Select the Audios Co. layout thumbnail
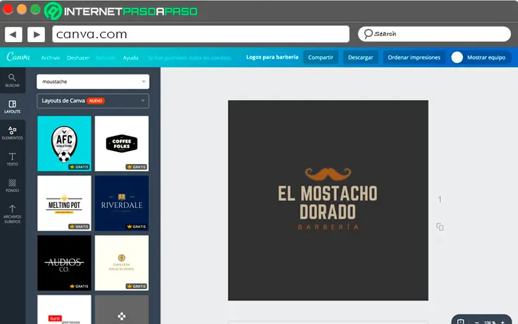Screen dimensions: 518x324 click(64, 263)
